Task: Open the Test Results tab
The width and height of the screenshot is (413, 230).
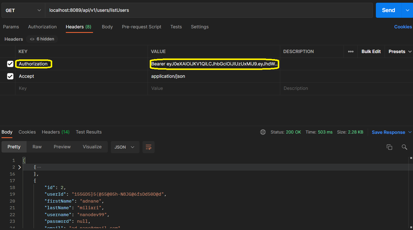Action: (x=88, y=132)
